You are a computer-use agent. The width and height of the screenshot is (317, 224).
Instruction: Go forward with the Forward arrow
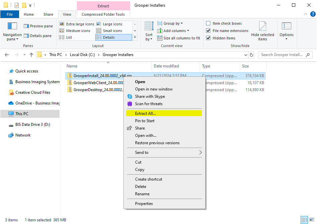[x=17, y=55]
